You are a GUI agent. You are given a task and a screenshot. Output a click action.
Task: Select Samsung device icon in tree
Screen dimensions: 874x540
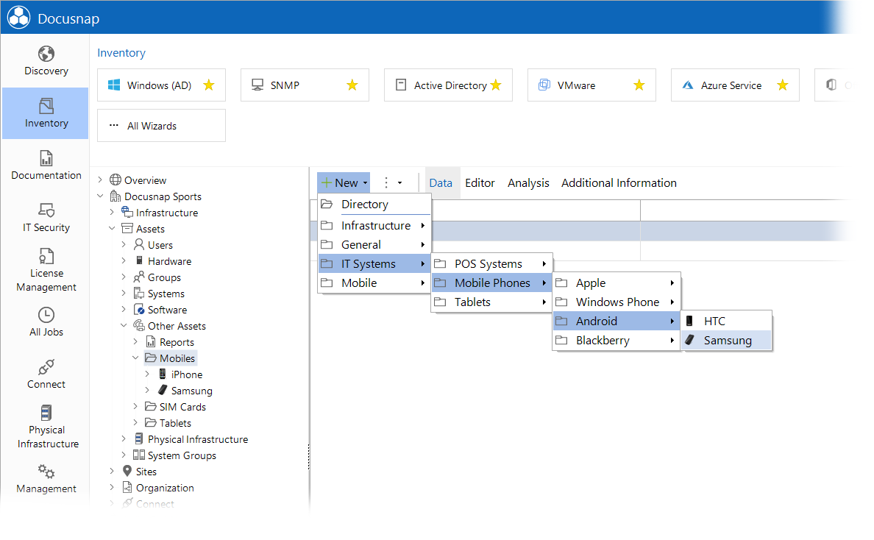[x=162, y=389]
